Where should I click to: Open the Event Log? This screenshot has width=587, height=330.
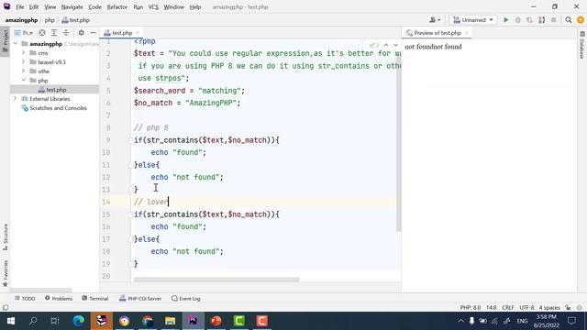tap(186, 299)
